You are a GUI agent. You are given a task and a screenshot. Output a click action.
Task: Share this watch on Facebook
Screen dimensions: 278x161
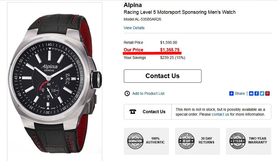[257, 93]
